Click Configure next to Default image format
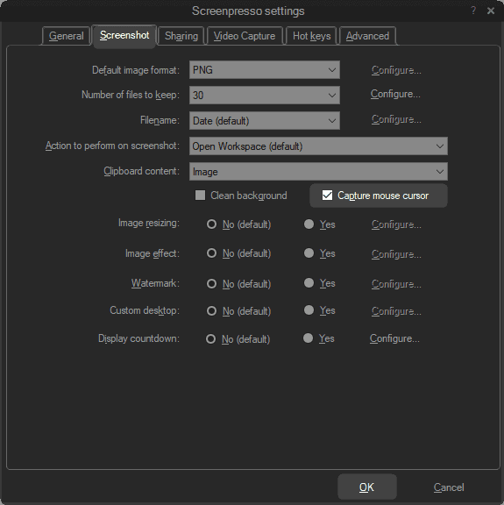Viewport: 504px width, 505px height. (396, 70)
